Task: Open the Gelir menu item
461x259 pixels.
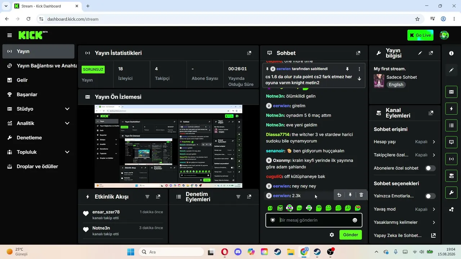Action: (38, 80)
